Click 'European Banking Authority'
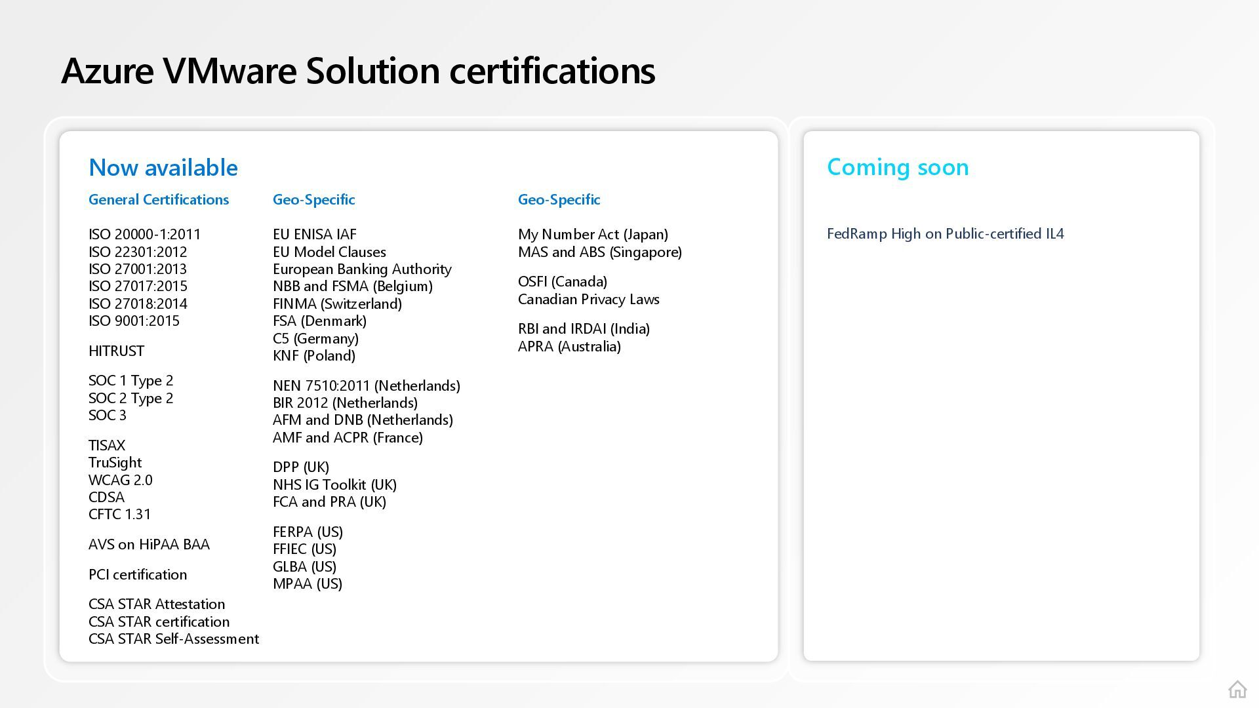The height and width of the screenshot is (708, 1259). pyautogui.click(x=362, y=269)
